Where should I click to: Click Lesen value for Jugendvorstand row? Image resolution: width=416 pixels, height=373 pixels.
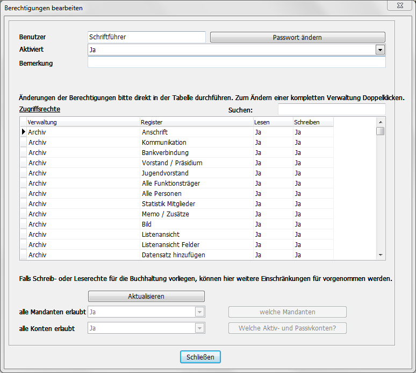click(259, 173)
